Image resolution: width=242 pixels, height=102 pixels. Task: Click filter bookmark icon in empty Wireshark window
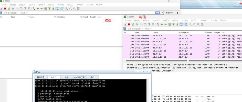tap(1, 13)
